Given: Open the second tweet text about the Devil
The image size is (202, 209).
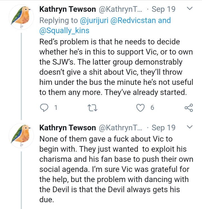Looking at the screenshot, I should coord(116,169).
